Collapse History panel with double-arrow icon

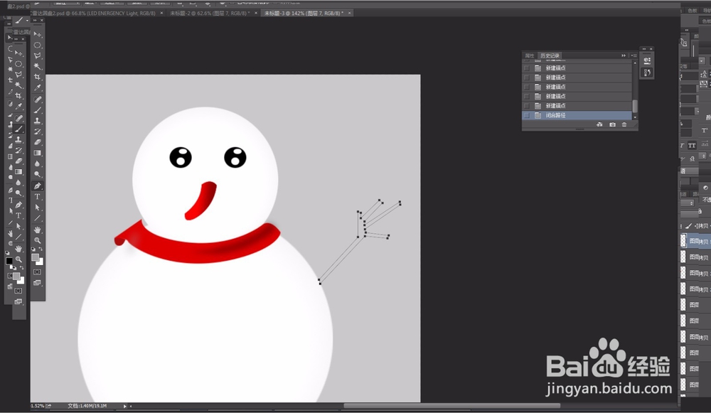click(624, 55)
